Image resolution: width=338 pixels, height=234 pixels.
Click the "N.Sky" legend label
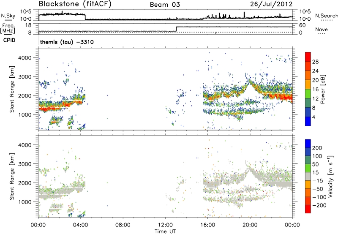point(8,16)
